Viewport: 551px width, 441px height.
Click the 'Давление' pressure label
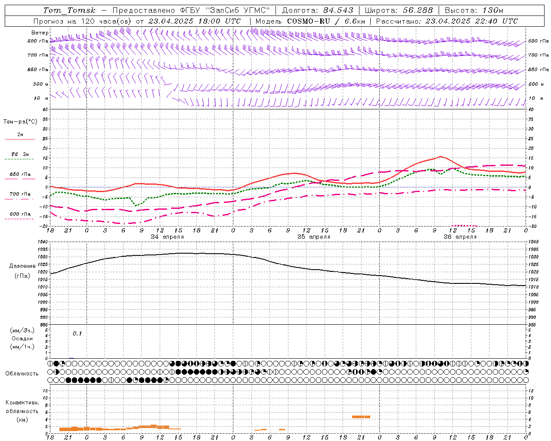[22, 266]
